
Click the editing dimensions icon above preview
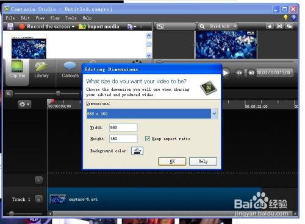160,26
